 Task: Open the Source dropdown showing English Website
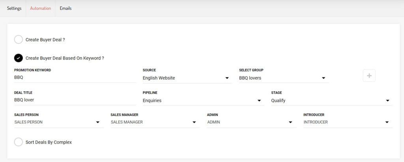pos(187,78)
